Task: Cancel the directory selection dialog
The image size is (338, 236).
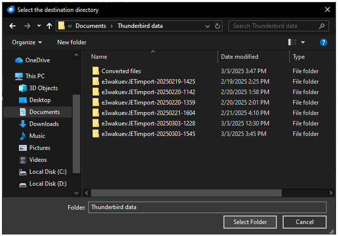Action: pyautogui.click(x=304, y=222)
